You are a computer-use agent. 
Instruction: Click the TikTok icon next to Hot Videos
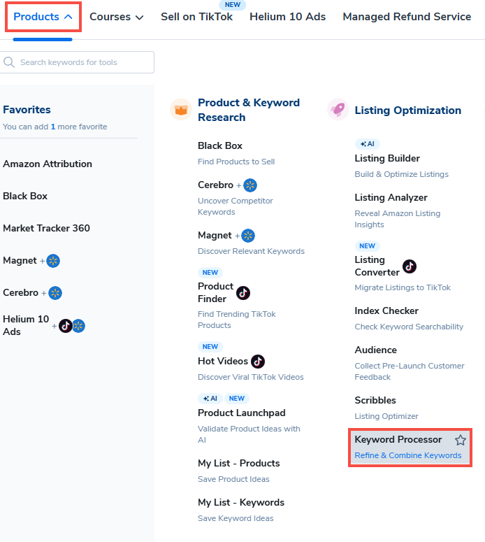tap(258, 362)
